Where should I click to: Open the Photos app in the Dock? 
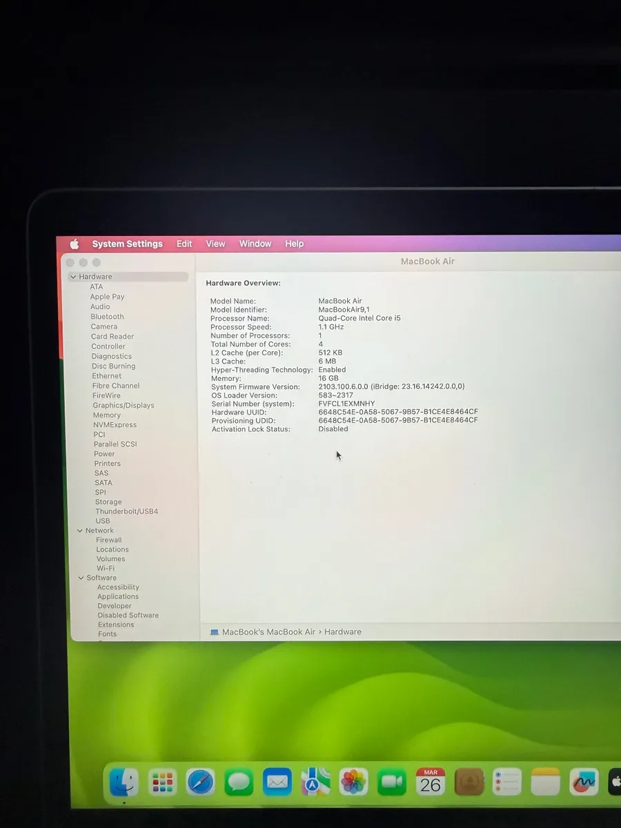click(353, 782)
